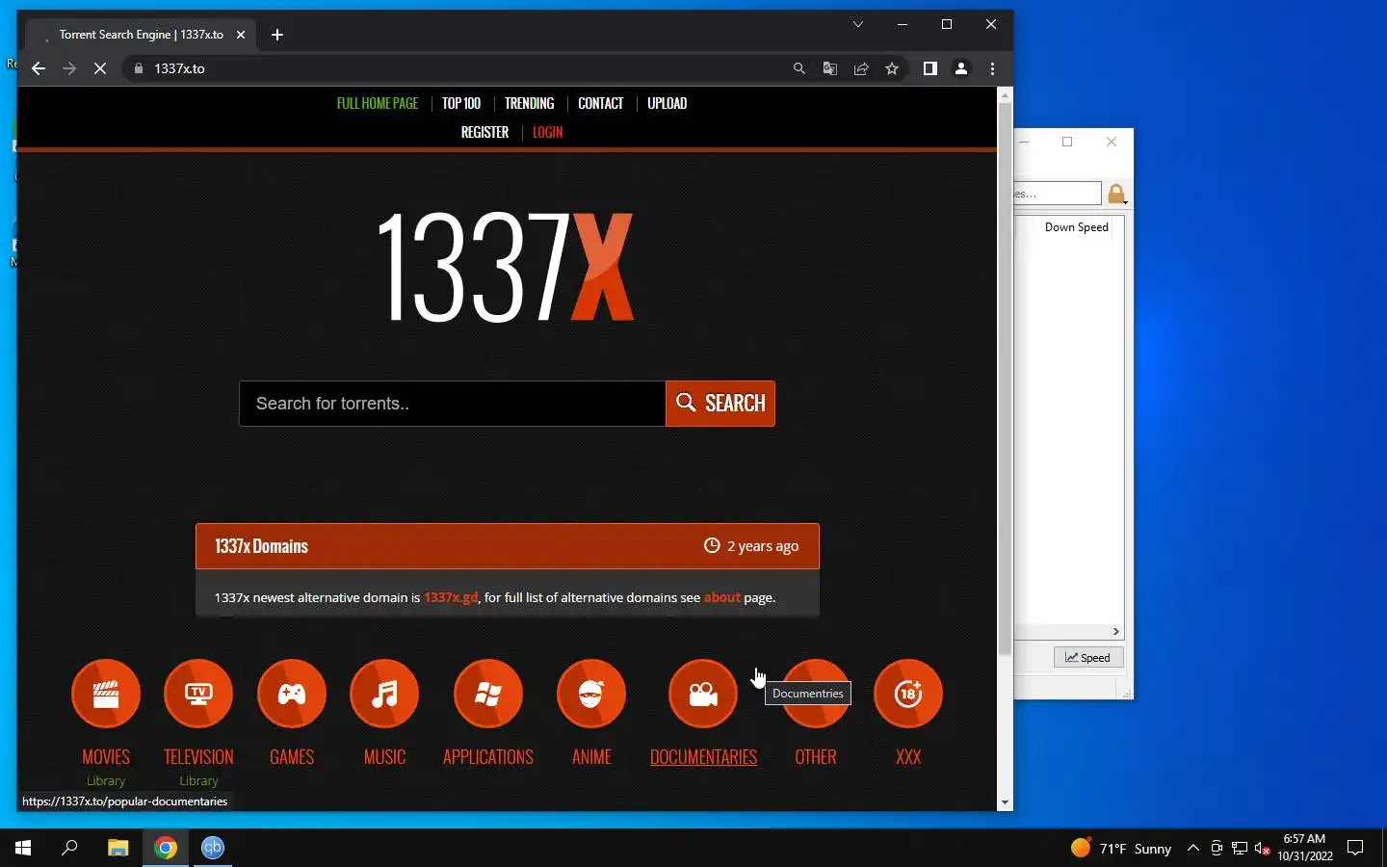Click page scrollbar up arrow
This screenshot has height=867, width=1387.
point(1006,95)
